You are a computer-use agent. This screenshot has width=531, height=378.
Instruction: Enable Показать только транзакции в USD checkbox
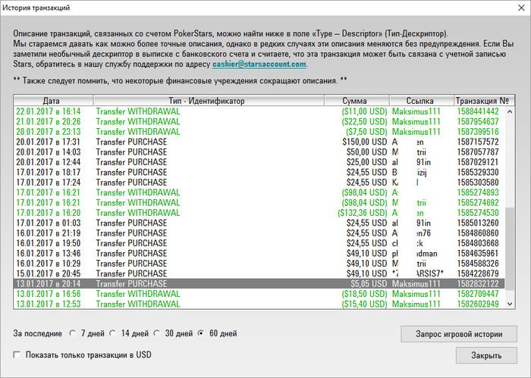tap(17, 355)
